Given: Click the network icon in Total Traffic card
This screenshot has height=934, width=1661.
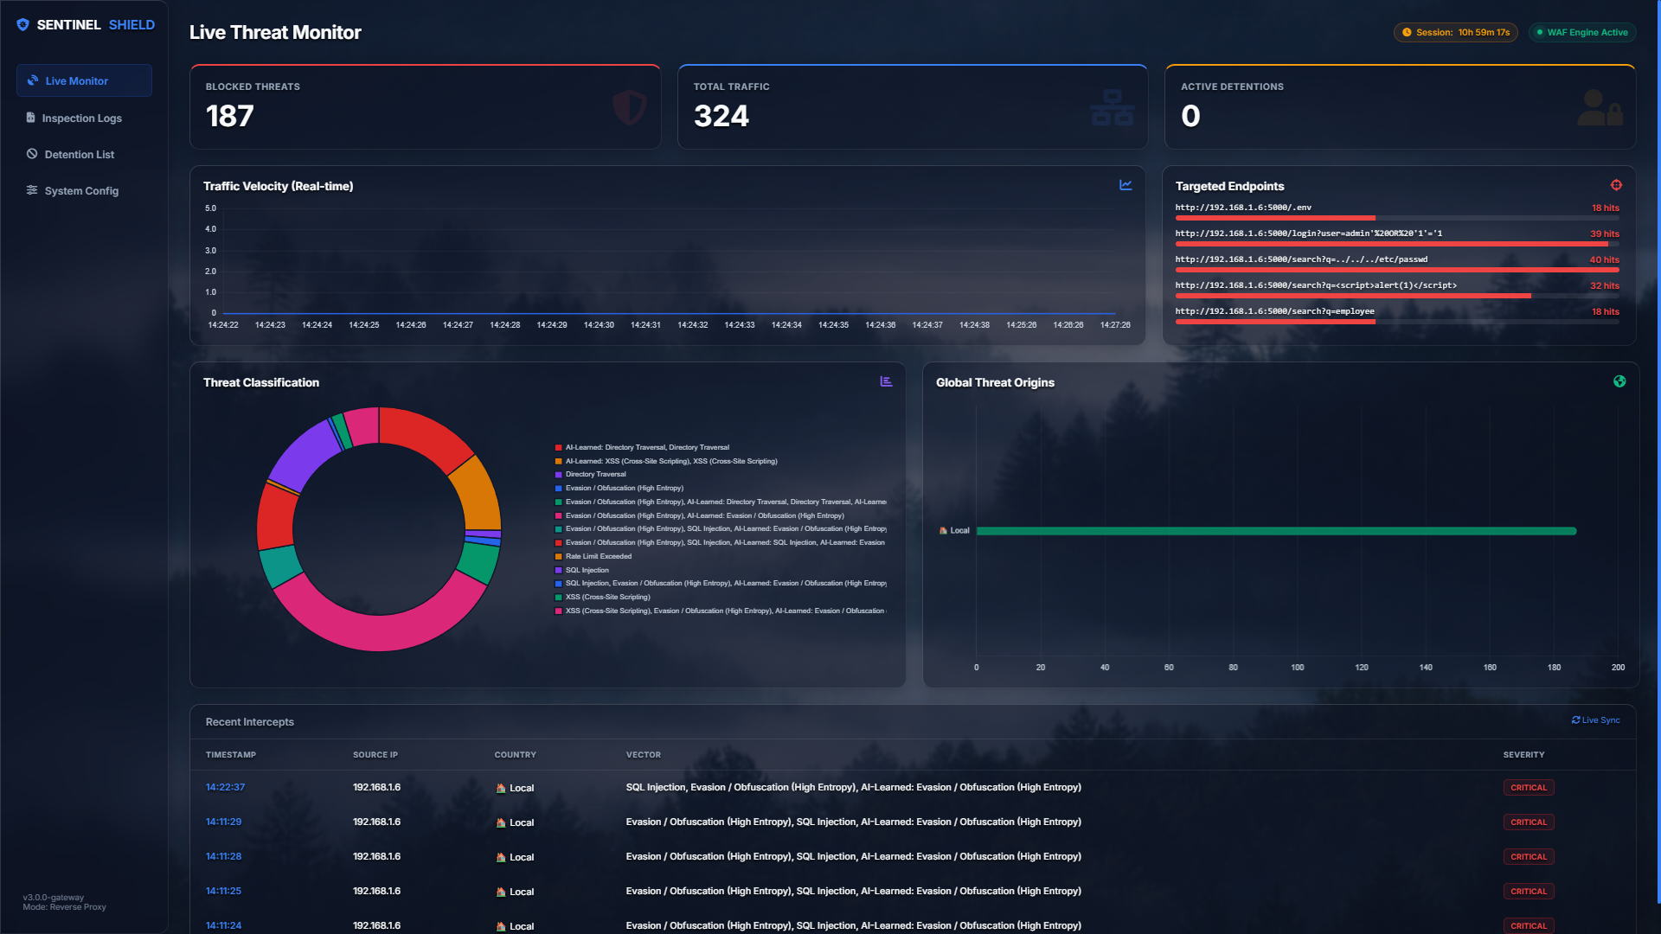Looking at the screenshot, I should (x=1112, y=108).
